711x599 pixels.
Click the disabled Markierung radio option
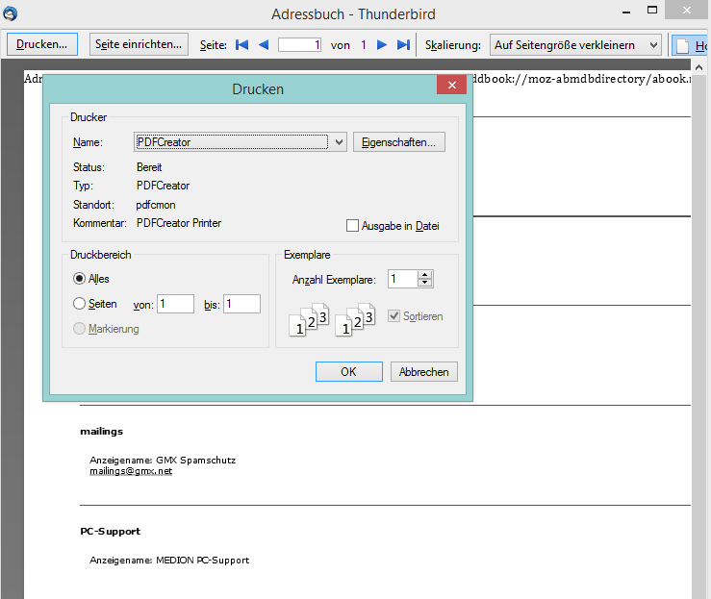(x=79, y=329)
